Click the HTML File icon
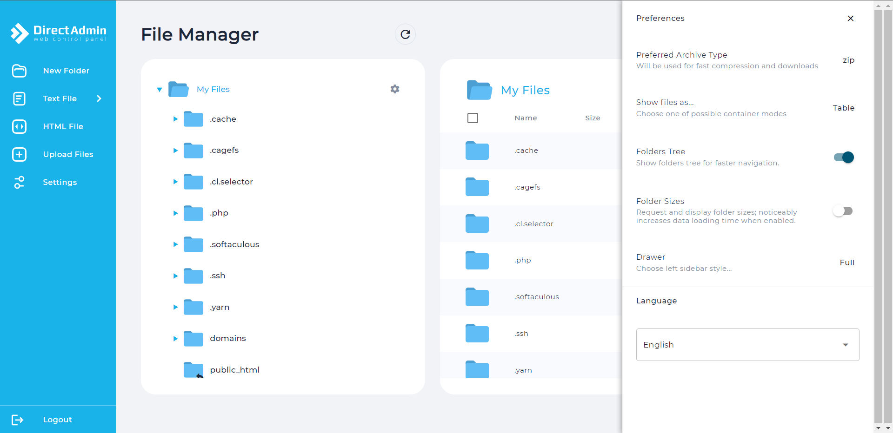Image resolution: width=893 pixels, height=433 pixels. click(19, 127)
